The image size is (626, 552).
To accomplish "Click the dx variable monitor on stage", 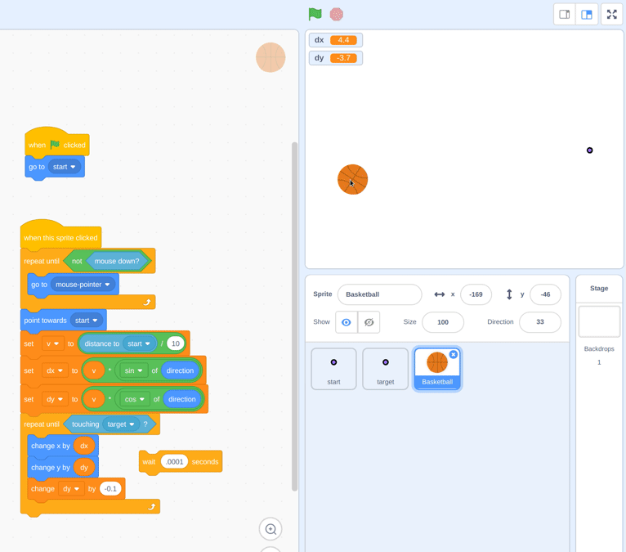I will 335,40.
